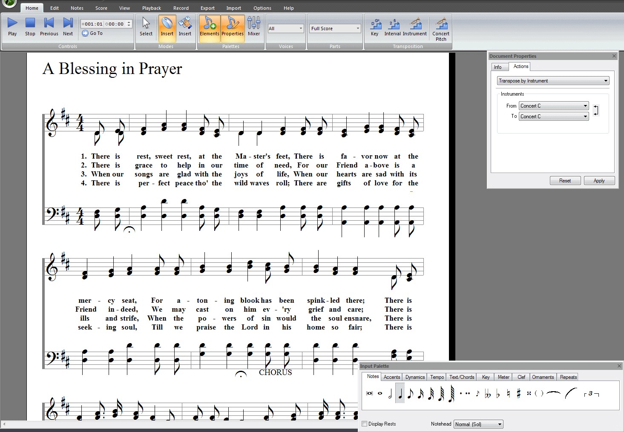Choose the Select mode arrow tool

point(146,26)
